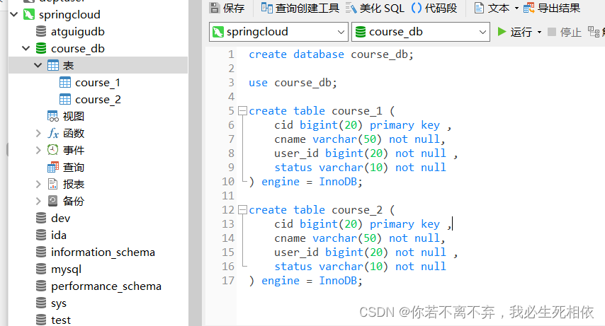Screen dimensions: 605x326
Task: Open the springcloud connection dropdown
Action: (341, 32)
